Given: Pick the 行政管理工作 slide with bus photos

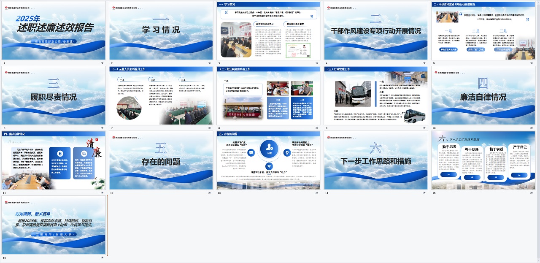Looking at the screenshot, I should 376,95.
